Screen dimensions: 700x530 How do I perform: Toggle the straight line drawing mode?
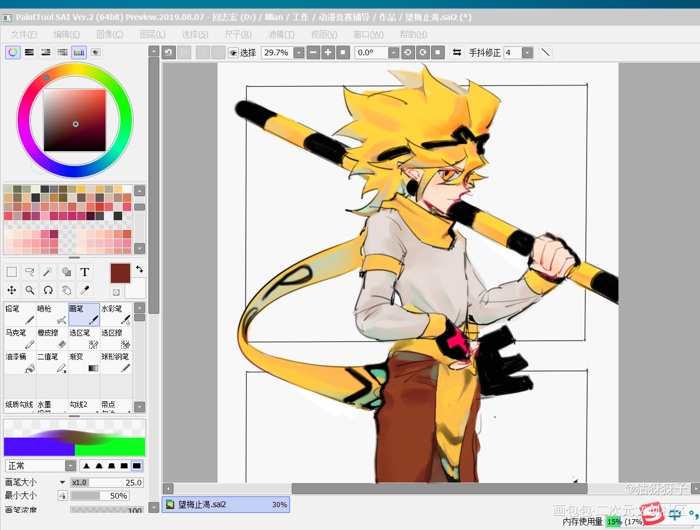pos(546,52)
